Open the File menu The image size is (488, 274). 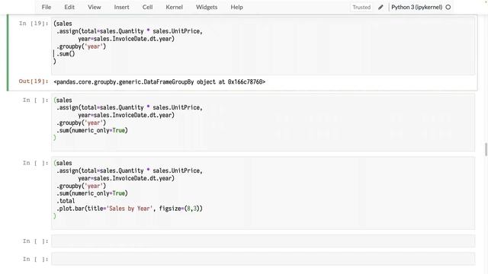tap(47, 7)
